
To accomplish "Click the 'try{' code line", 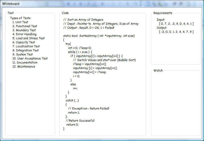I will (x=68, y=44).
